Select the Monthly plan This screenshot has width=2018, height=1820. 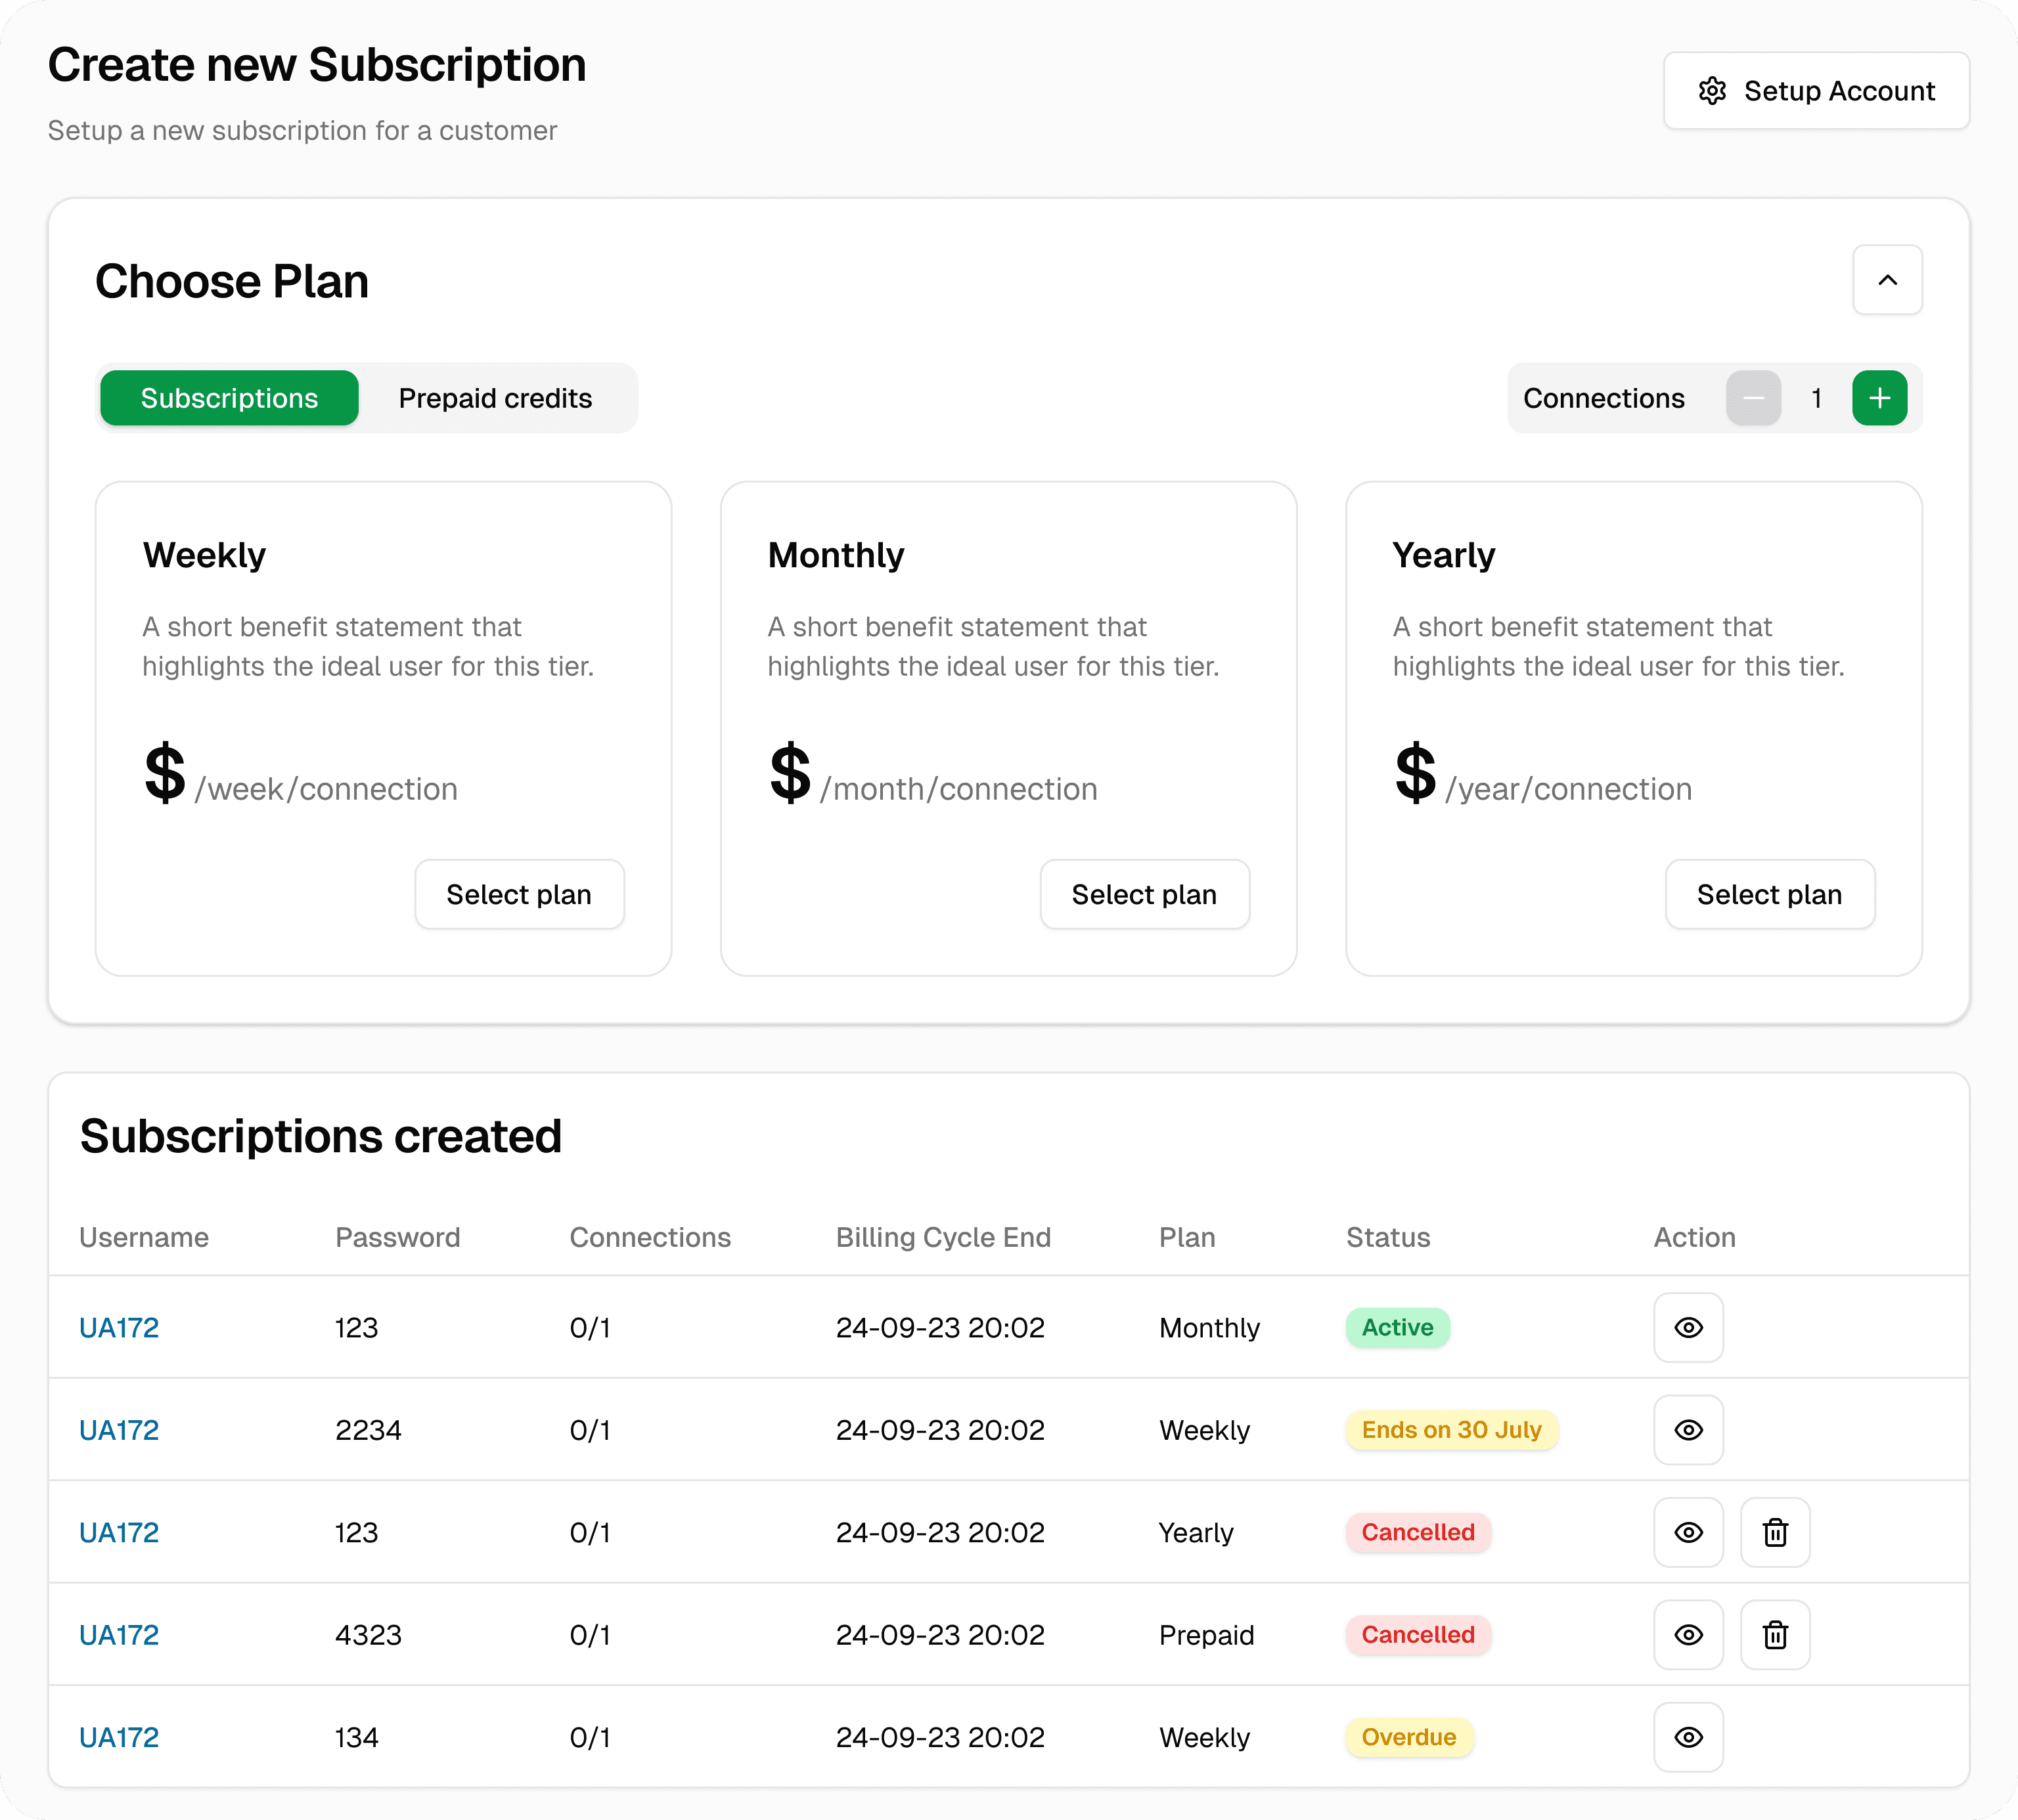click(x=1144, y=894)
